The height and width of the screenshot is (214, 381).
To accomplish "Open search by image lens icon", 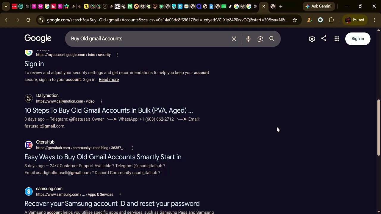I will [260, 39].
